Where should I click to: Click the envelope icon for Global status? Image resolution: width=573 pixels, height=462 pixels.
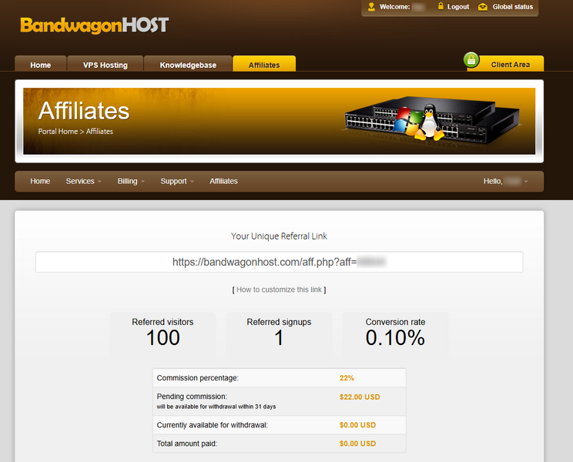483,7
